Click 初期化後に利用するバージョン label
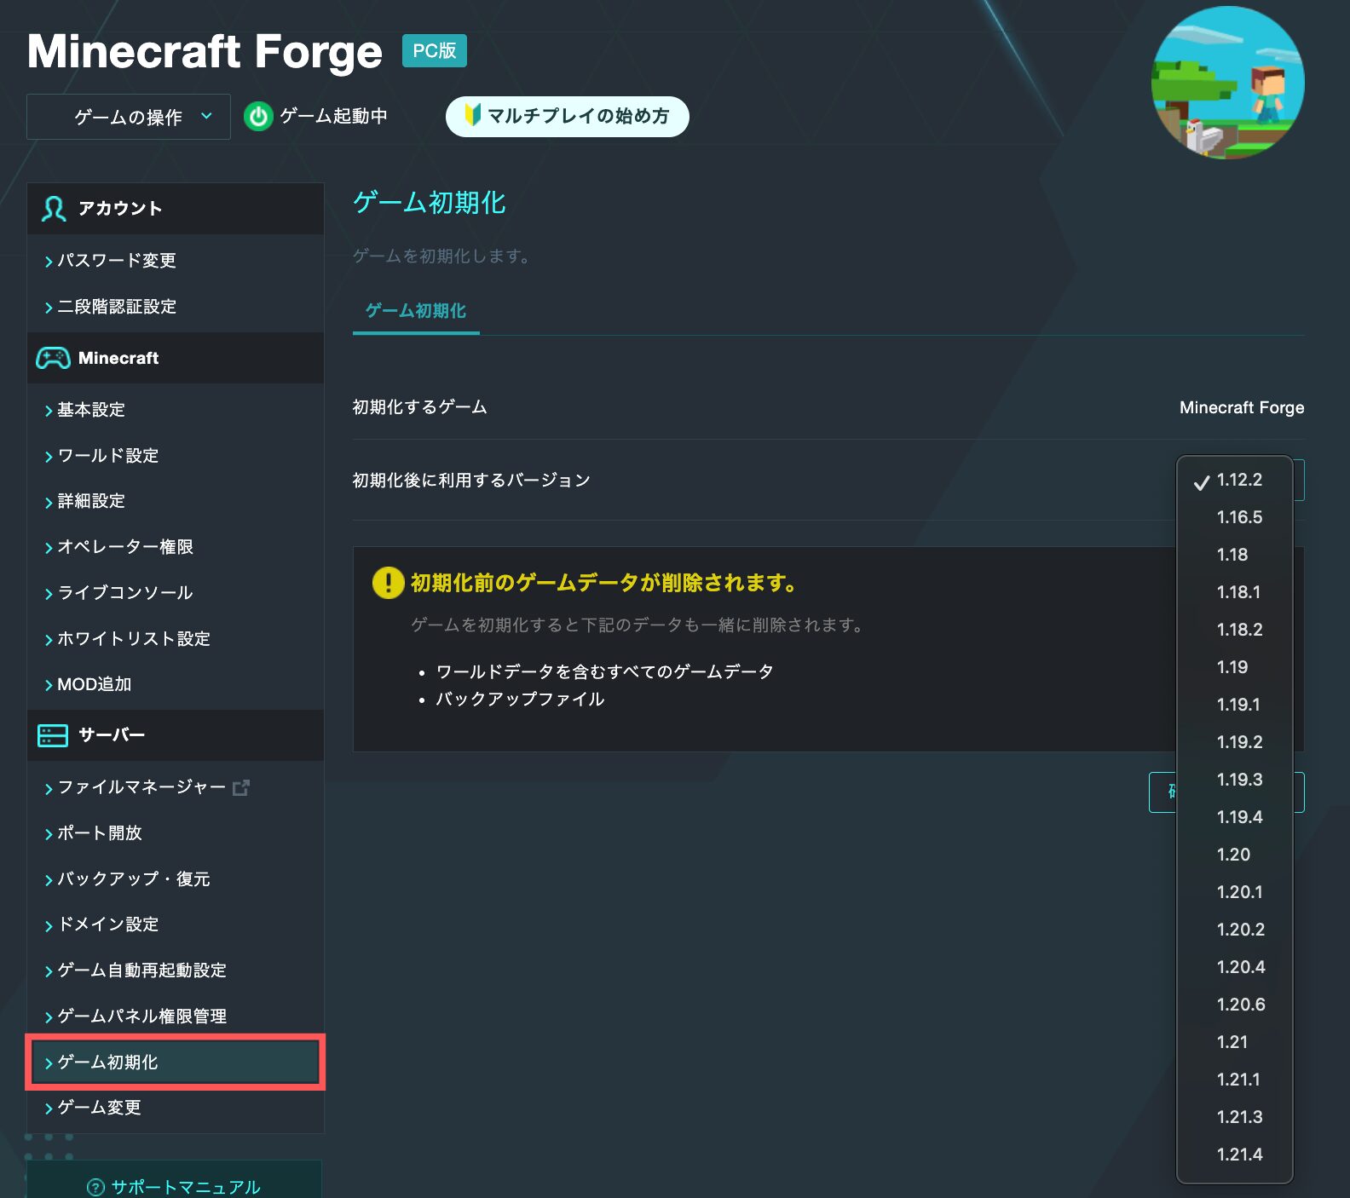 tap(471, 481)
